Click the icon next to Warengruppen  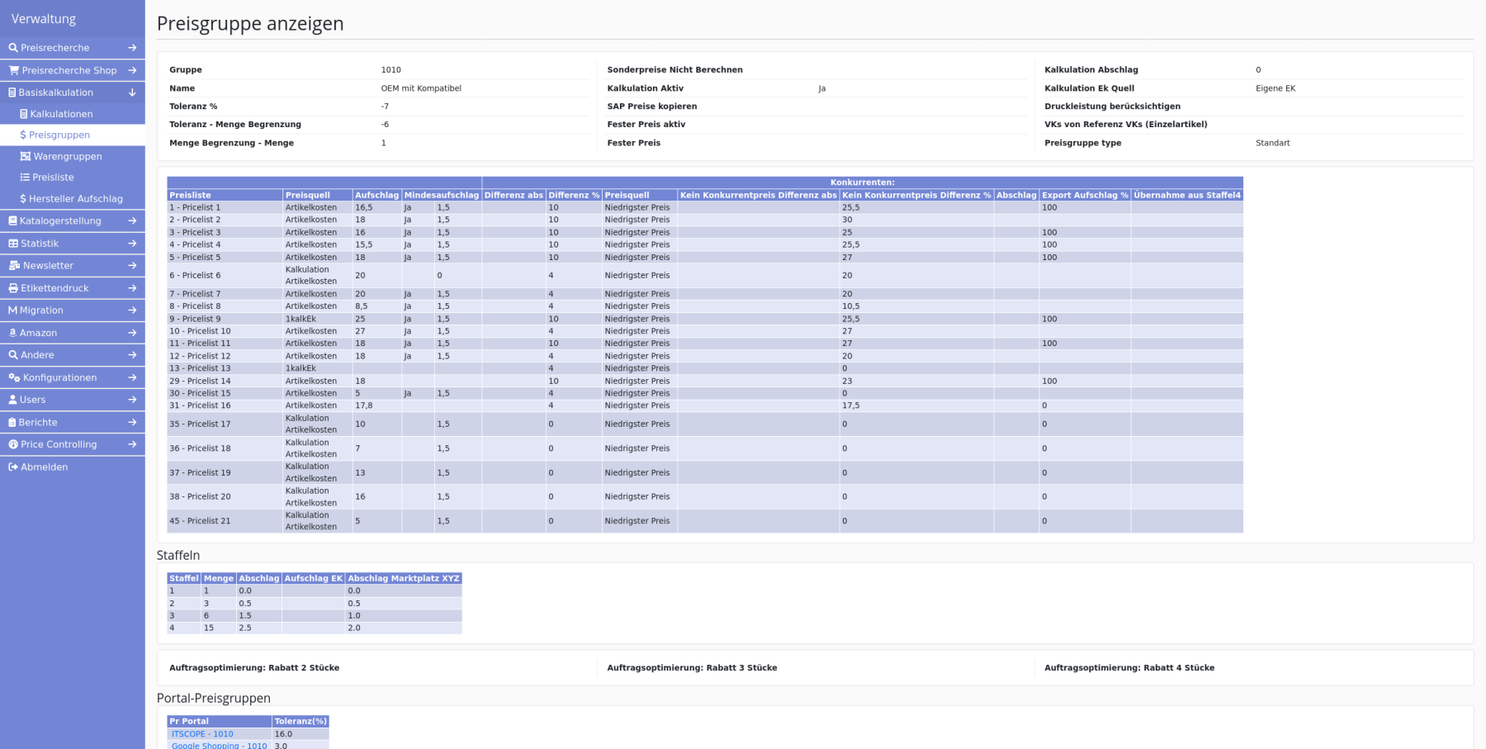point(26,156)
